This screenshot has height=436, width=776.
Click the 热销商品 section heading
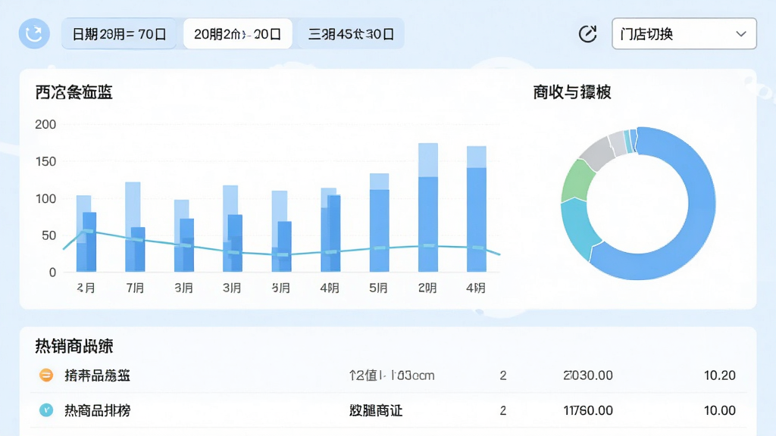74,346
